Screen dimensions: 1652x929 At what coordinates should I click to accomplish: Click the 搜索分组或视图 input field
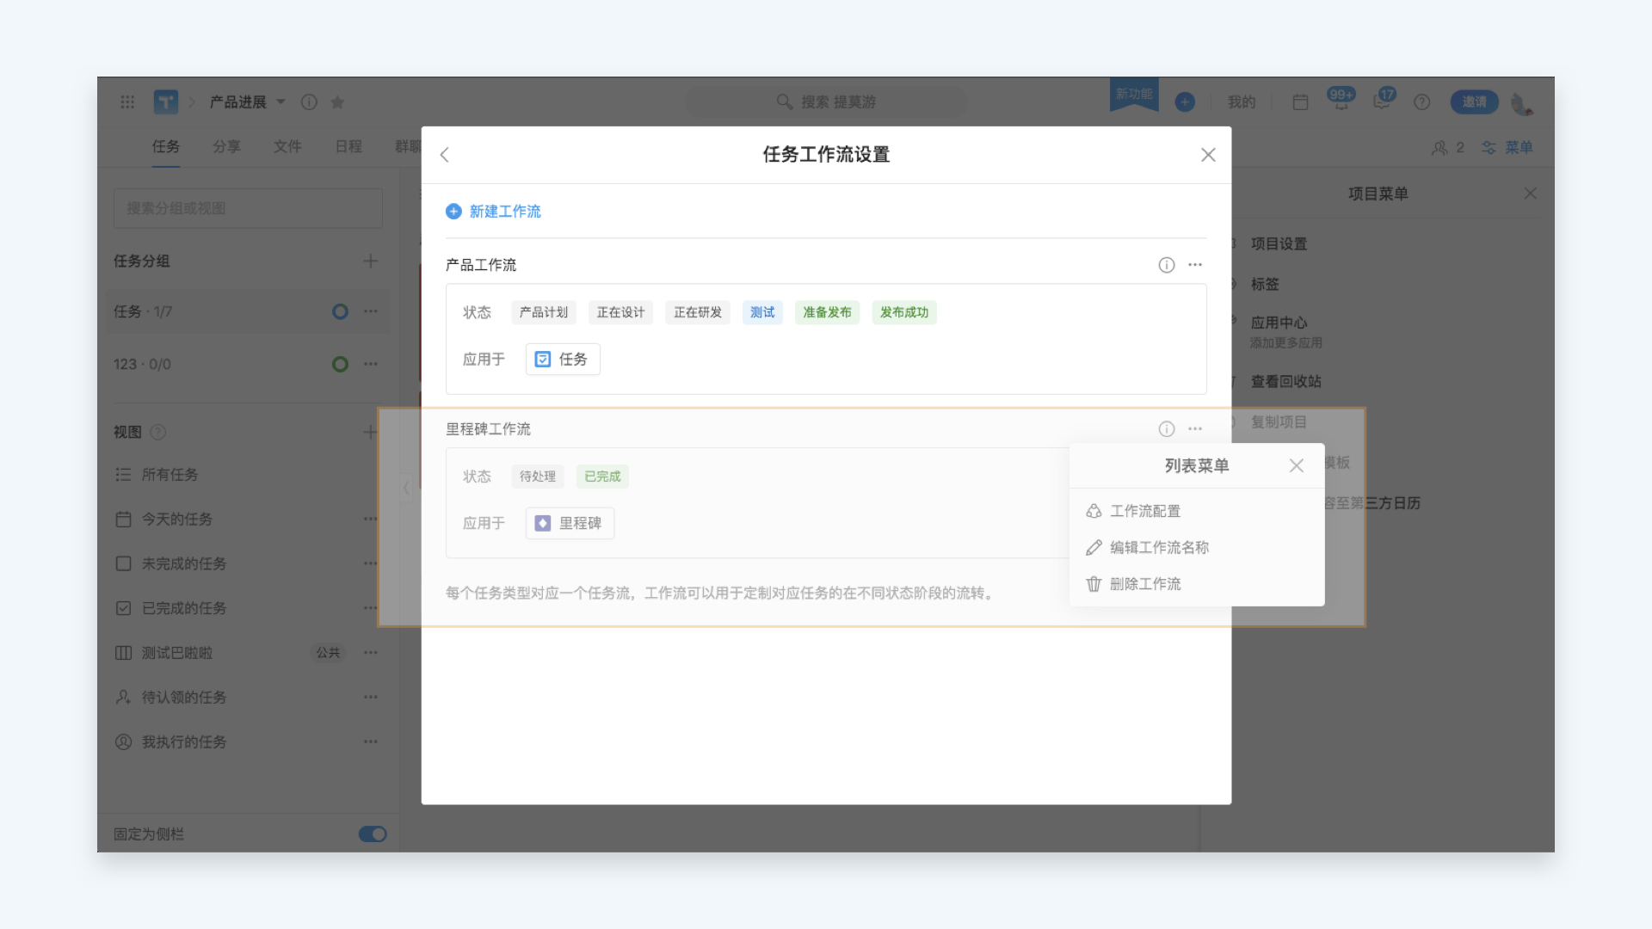[248, 208]
